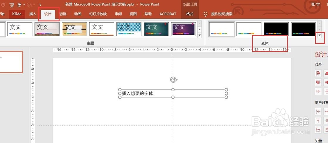Apply the dark purple gradient theme thumbnail
This screenshot has width=328, height=143.
[183, 29]
